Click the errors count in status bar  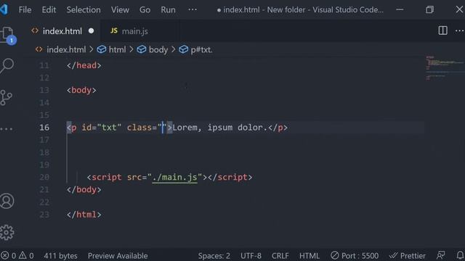pyautogui.click(x=8, y=256)
